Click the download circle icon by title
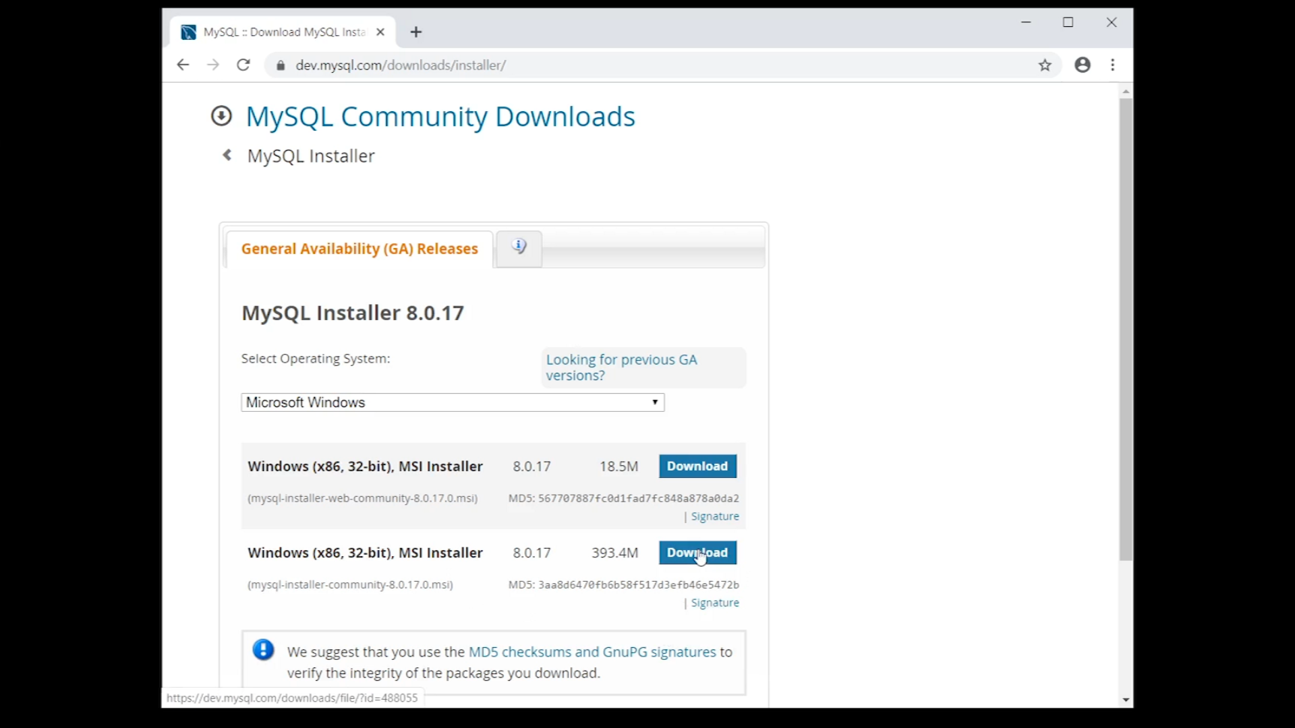The image size is (1295, 728). point(221,117)
